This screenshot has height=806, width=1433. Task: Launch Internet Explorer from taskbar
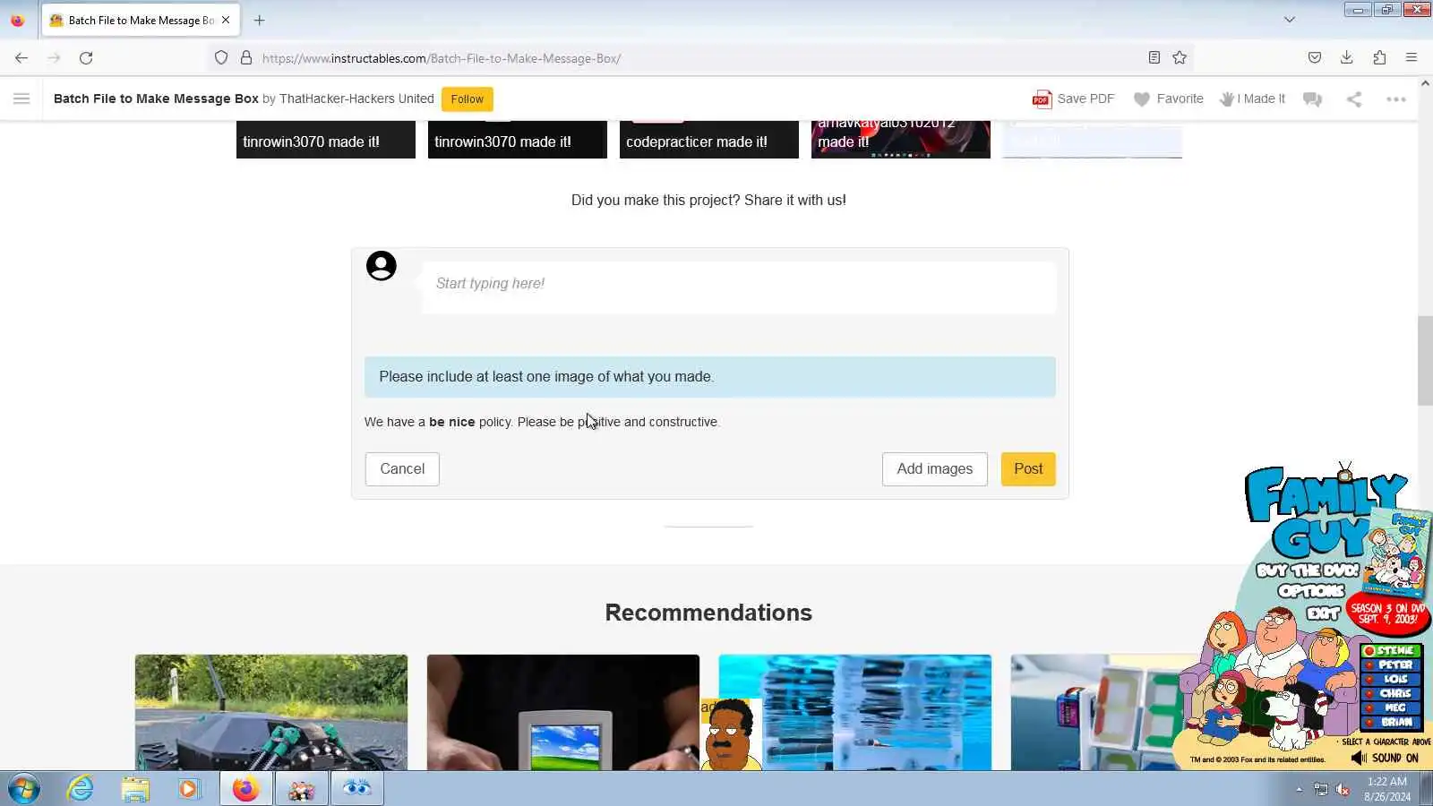[81, 789]
